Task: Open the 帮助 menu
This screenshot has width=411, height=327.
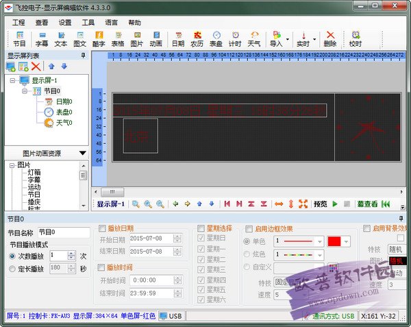Action: click(x=135, y=23)
